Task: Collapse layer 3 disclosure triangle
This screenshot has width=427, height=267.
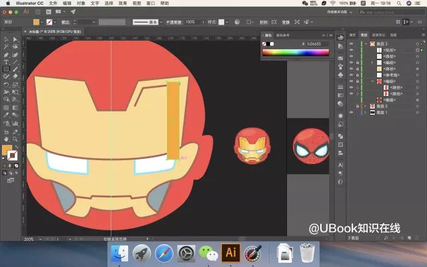Action: (366, 44)
